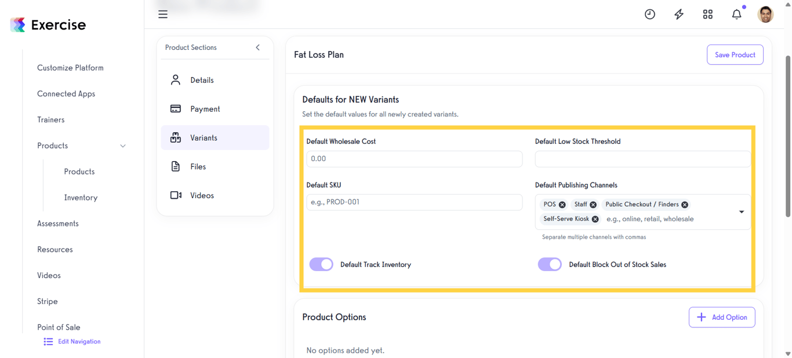Screen dimensions: 792x358
Task: Remove the Staff channel chip
Action: 593,204
